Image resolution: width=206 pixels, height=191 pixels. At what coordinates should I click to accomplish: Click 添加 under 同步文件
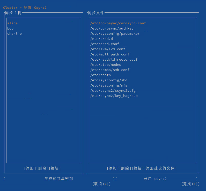pos(113,168)
